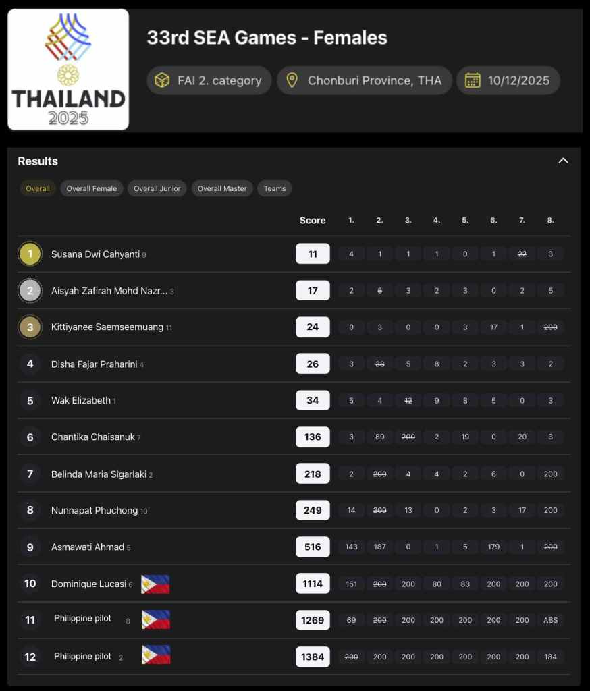Click the Thailand 2025 event logo
Image resolution: width=590 pixels, height=691 pixels.
click(68, 70)
